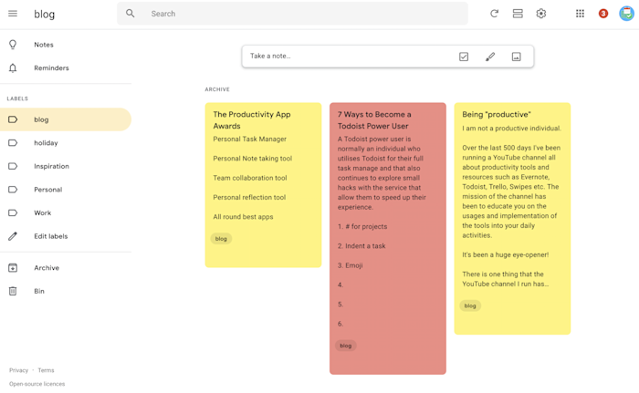Click the Work label tag icon
Viewport: 639px width, 393px height.
pos(13,212)
